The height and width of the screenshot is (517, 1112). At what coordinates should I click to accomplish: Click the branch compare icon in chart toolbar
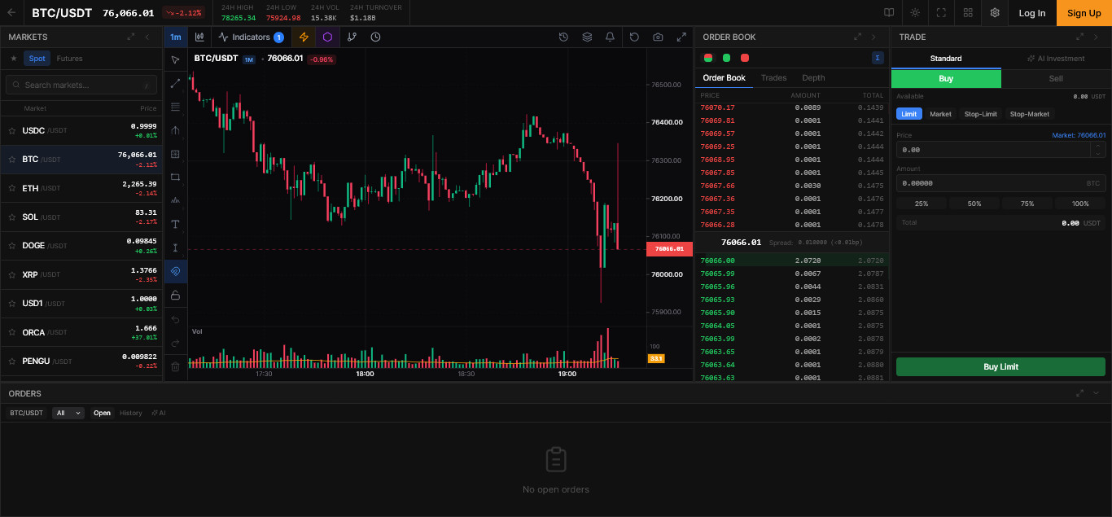[x=352, y=37]
